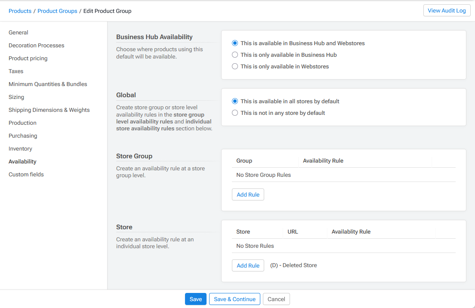Image resolution: width=475 pixels, height=308 pixels.
Task: Select only available in Business Hub option
Action: (235, 55)
